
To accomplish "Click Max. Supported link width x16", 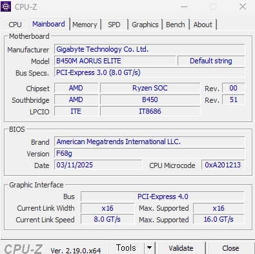I will tap(219, 208).
